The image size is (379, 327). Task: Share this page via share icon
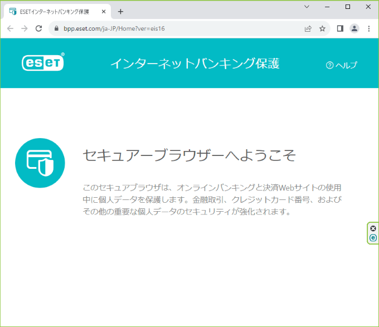coord(308,29)
